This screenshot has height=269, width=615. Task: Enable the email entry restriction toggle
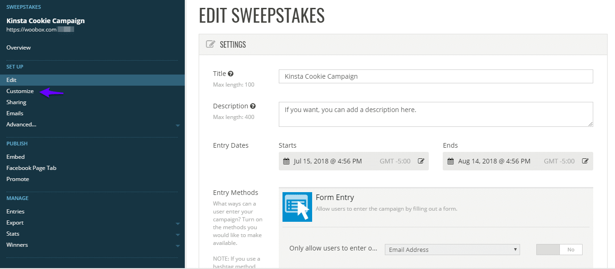(x=559, y=249)
